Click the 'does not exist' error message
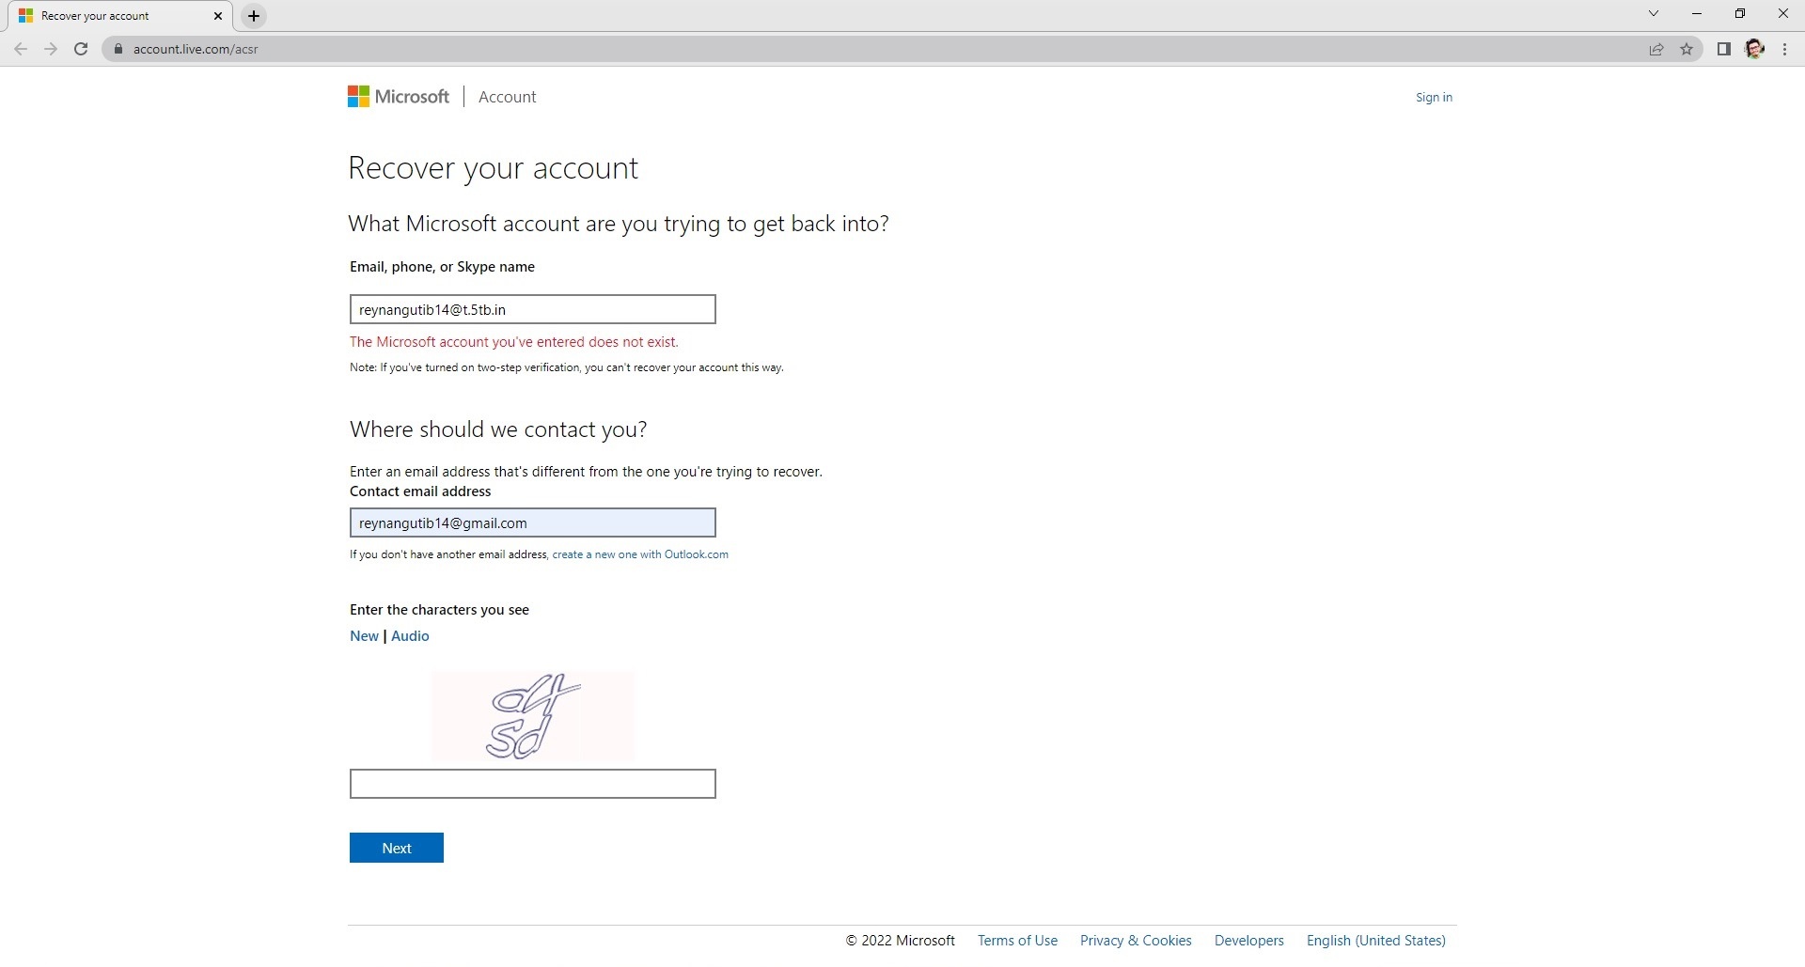 (514, 342)
